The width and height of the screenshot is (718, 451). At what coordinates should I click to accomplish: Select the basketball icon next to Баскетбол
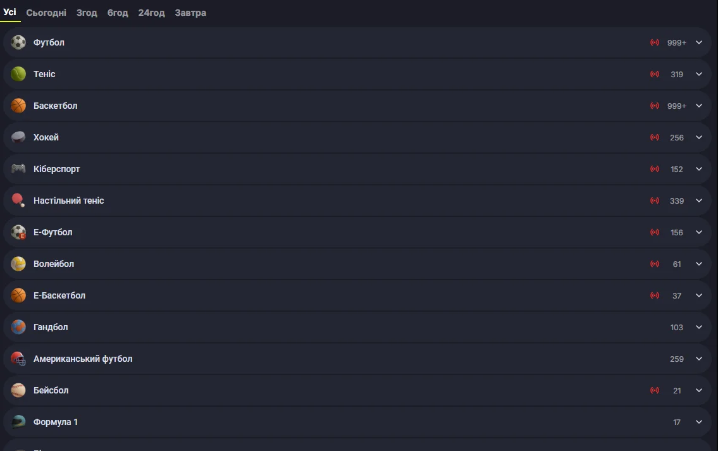click(x=18, y=106)
